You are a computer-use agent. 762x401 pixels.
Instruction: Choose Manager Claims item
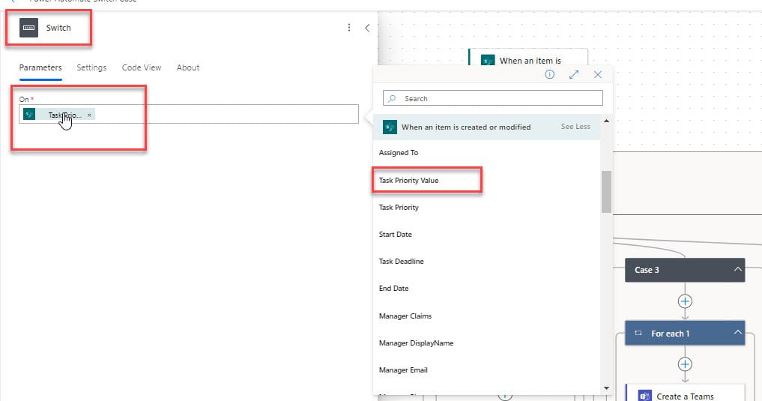coord(405,316)
